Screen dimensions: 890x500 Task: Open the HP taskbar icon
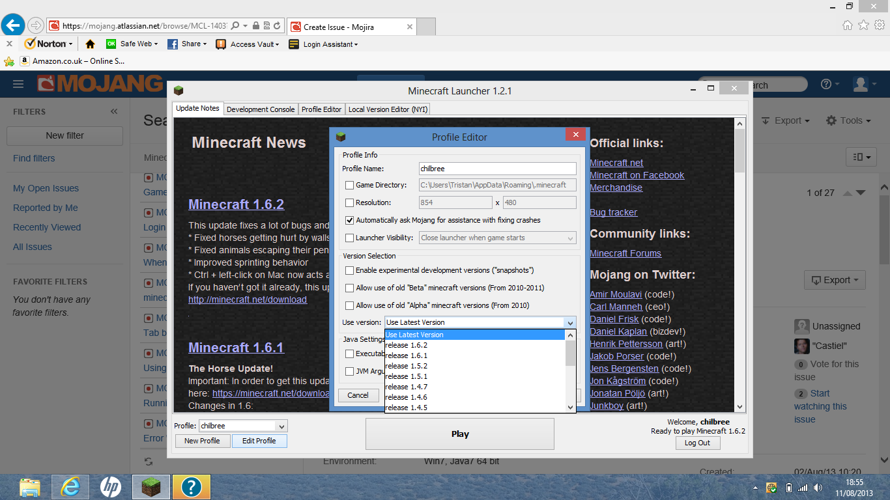click(x=110, y=486)
